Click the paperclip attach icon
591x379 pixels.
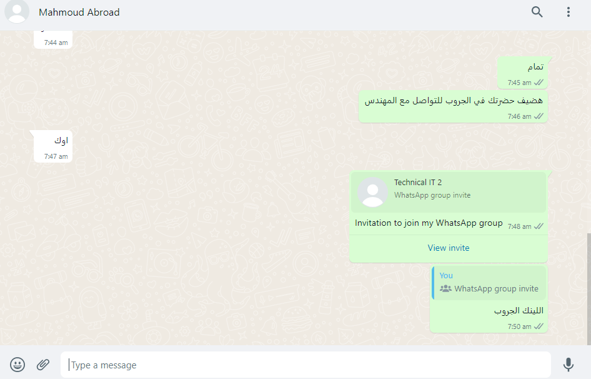(43, 365)
